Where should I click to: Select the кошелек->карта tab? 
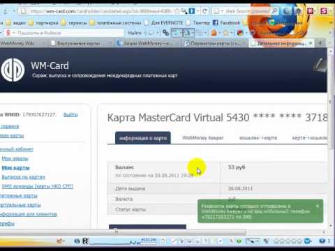pyautogui.click(x=258, y=138)
